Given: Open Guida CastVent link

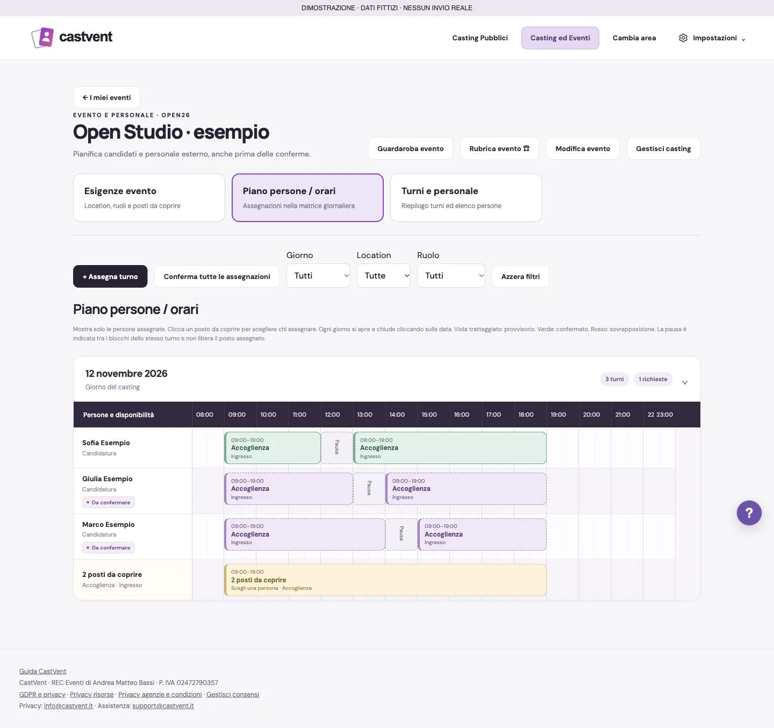Looking at the screenshot, I should click(x=43, y=671).
